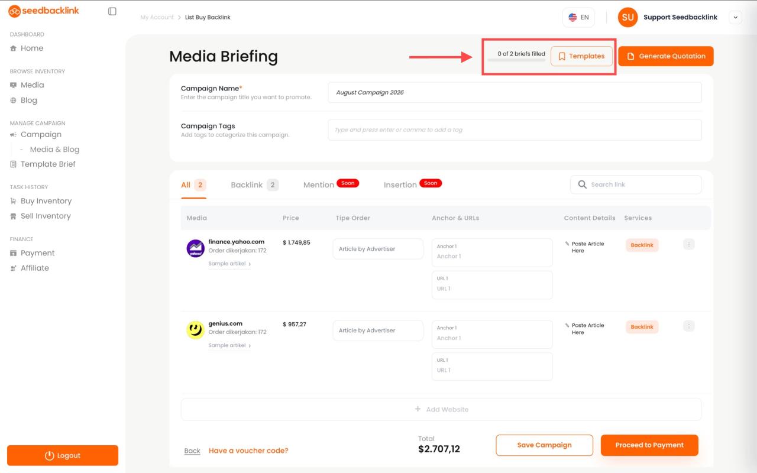The height and width of the screenshot is (473, 757).
Task: Open three-dot menu for genius.com
Action: (x=688, y=326)
